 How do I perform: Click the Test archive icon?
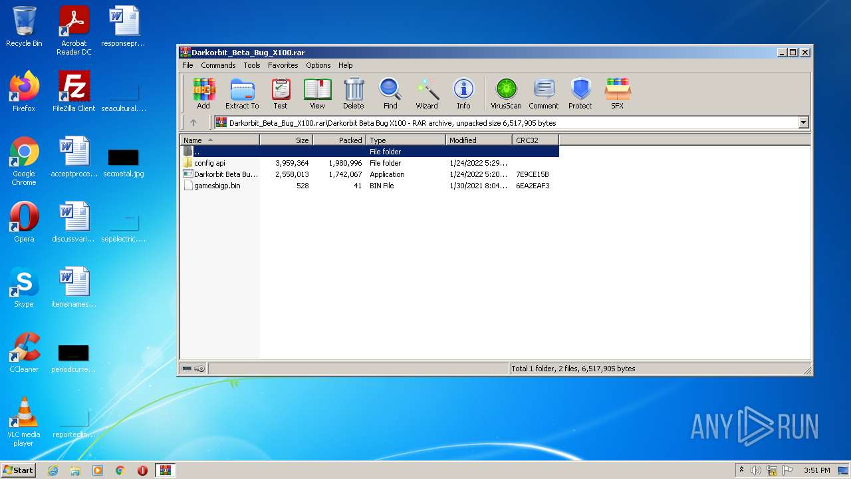(x=281, y=94)
